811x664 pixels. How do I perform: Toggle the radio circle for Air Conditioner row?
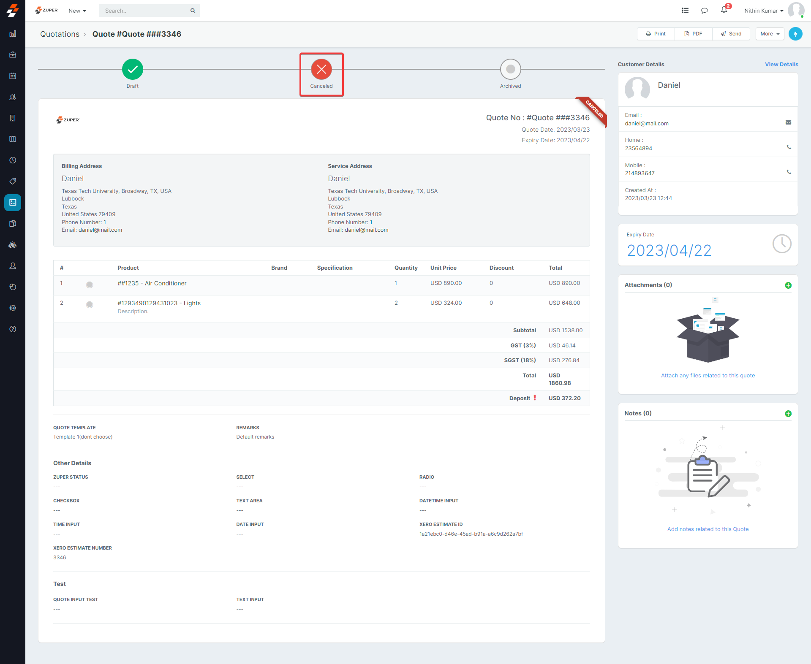(90, 285)
